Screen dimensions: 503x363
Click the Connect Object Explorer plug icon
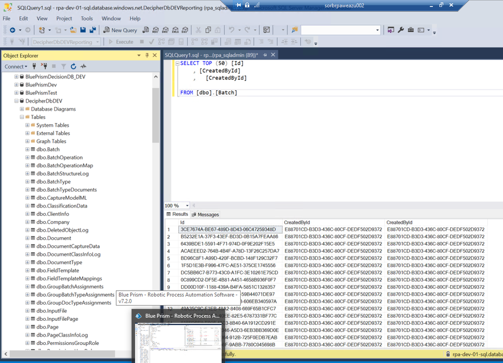point(34,66)
